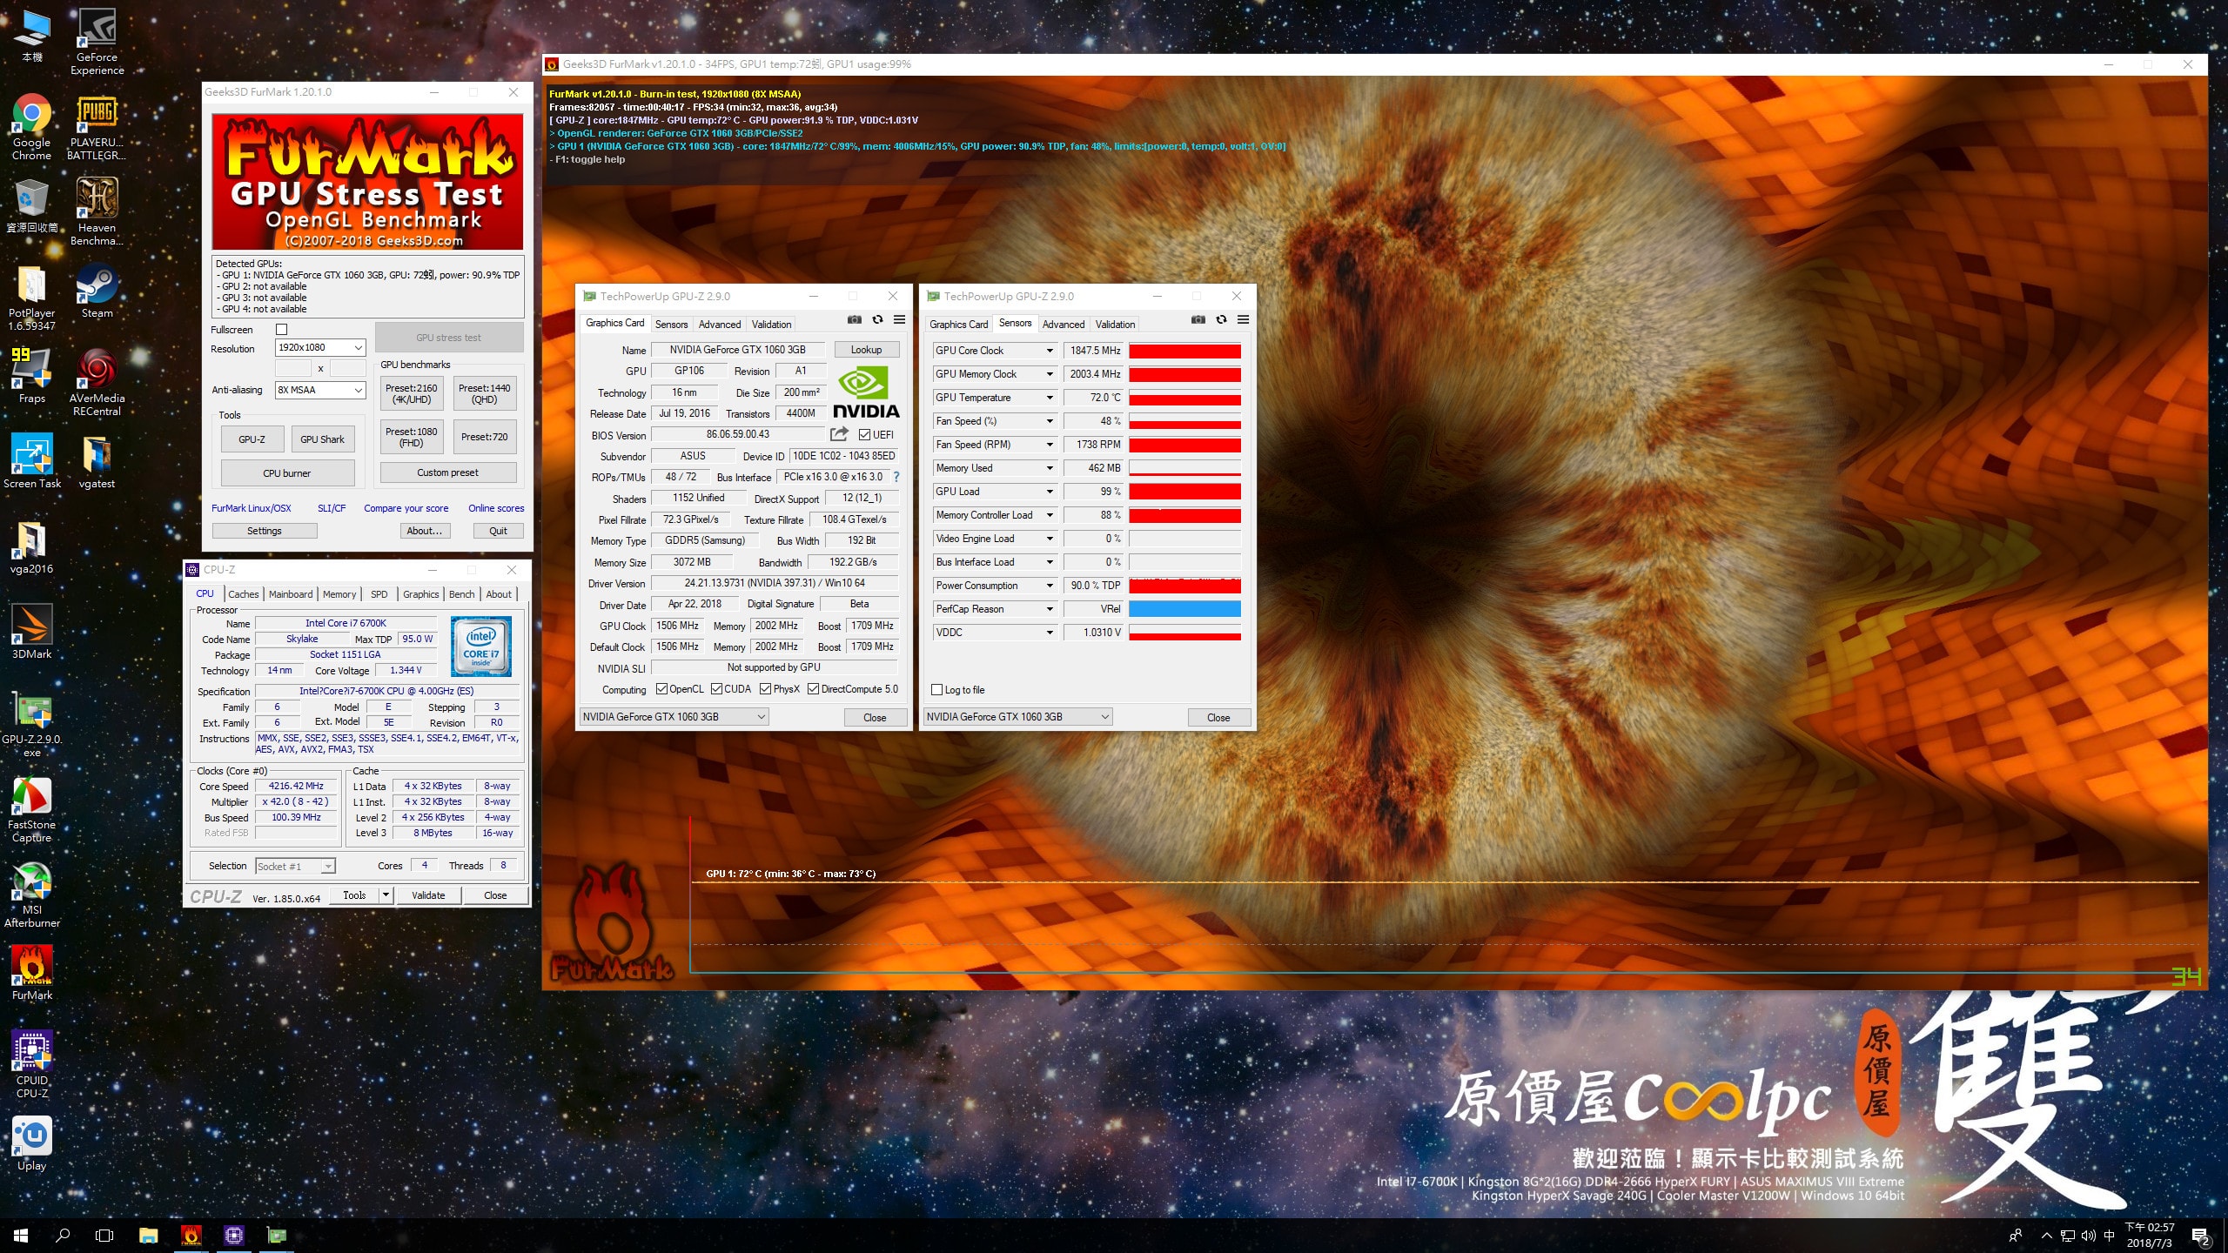Open File Explorer from taskbar

pos(149,1235)
